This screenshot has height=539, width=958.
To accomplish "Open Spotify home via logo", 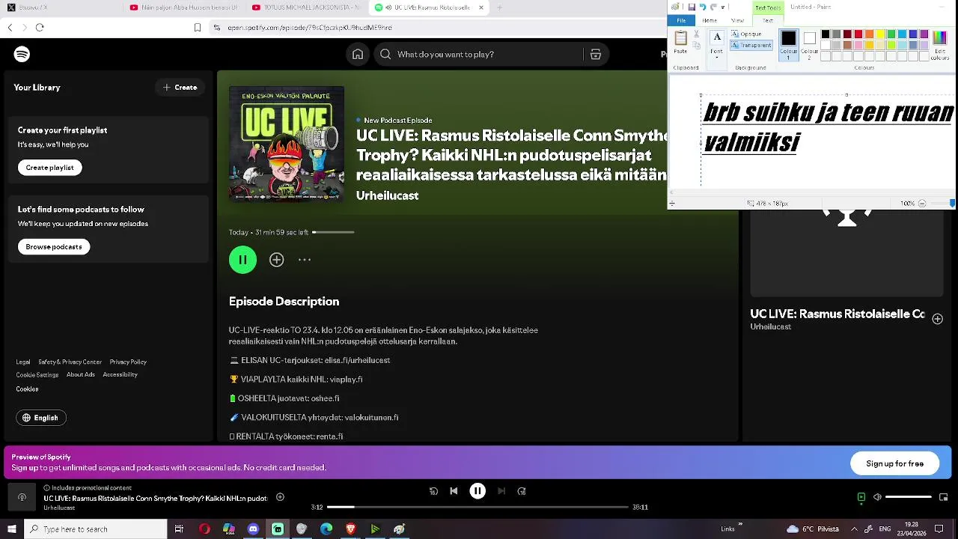I will click(x=22, y=54).
